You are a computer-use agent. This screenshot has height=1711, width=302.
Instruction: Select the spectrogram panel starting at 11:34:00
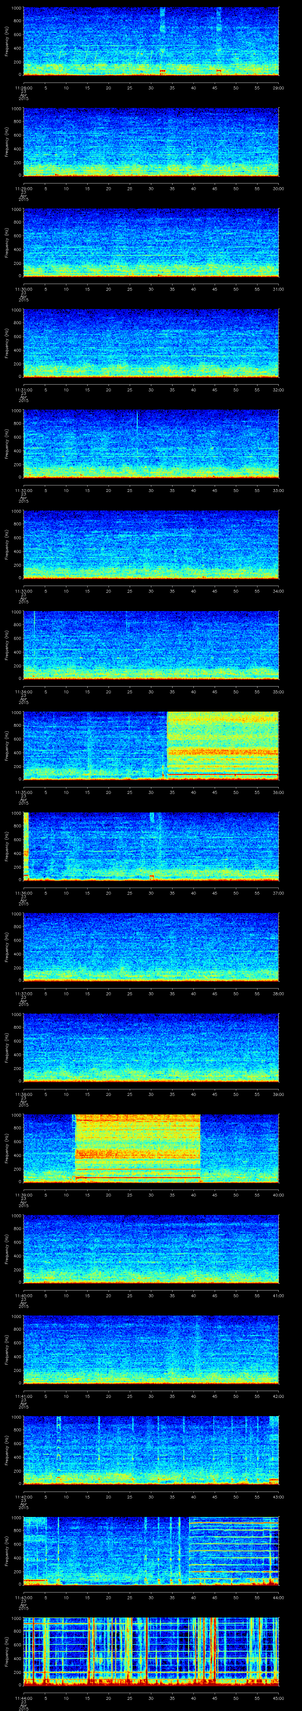151,645
